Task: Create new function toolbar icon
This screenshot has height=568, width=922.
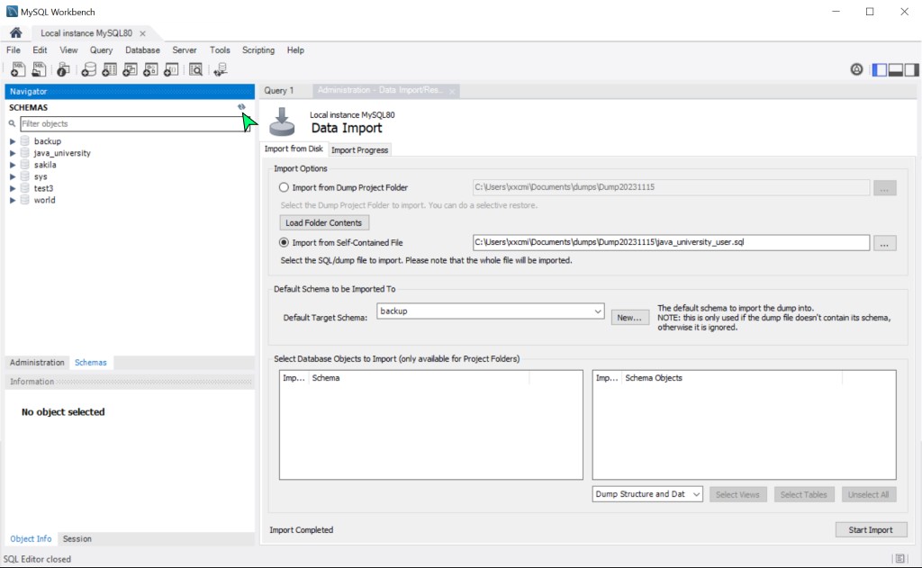Action: coord(171,69)
